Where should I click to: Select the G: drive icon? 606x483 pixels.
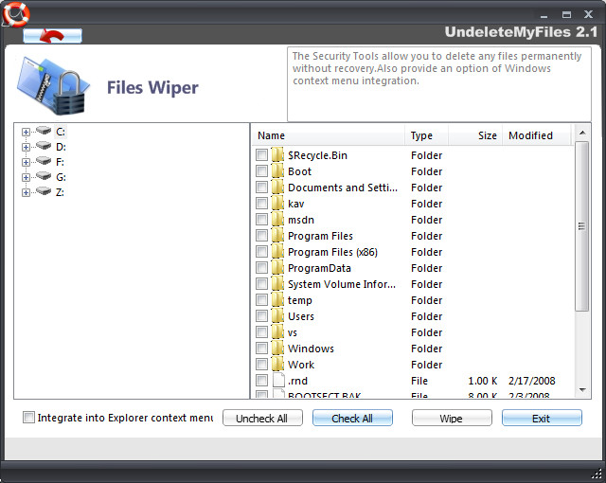(44, 176)
